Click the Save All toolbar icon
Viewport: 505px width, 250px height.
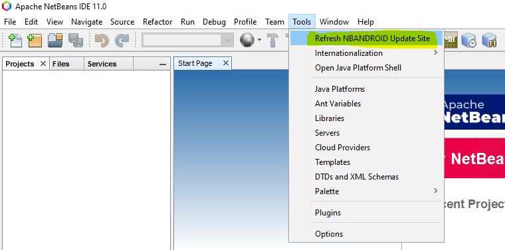click(76, 41)
